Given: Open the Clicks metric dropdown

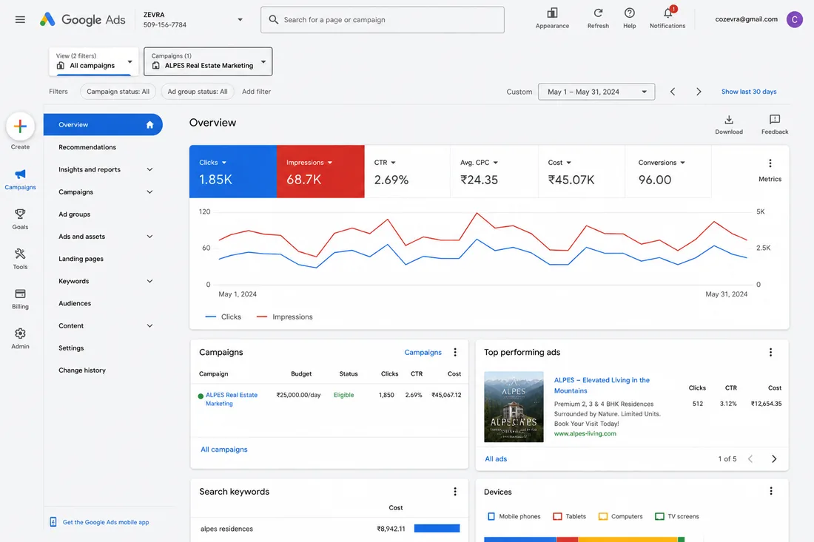Looking at the screenshot, I should click(x=223, y=163).
